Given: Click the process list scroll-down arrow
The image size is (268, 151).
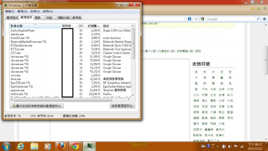Looking at the screenshot, I should (x=133, y=95).
